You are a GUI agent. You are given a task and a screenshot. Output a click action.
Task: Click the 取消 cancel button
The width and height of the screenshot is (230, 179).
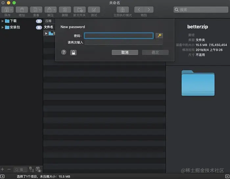(x=125, y=52)
